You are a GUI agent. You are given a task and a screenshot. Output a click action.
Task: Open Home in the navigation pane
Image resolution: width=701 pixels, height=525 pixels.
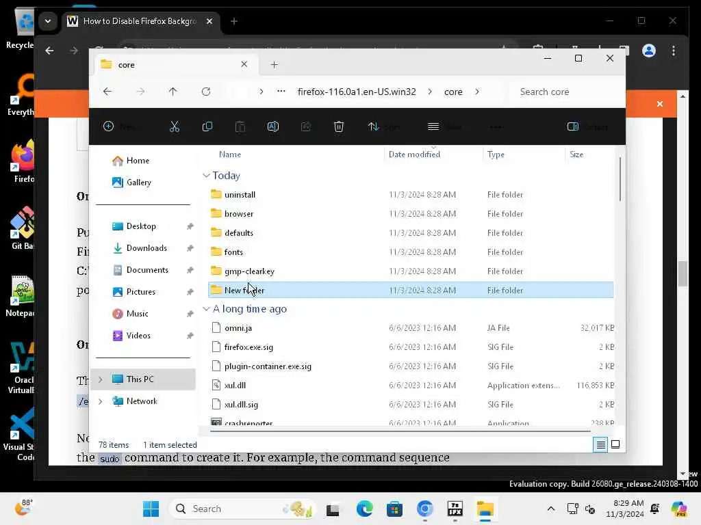pyautogui.click(x=137, y=160)
